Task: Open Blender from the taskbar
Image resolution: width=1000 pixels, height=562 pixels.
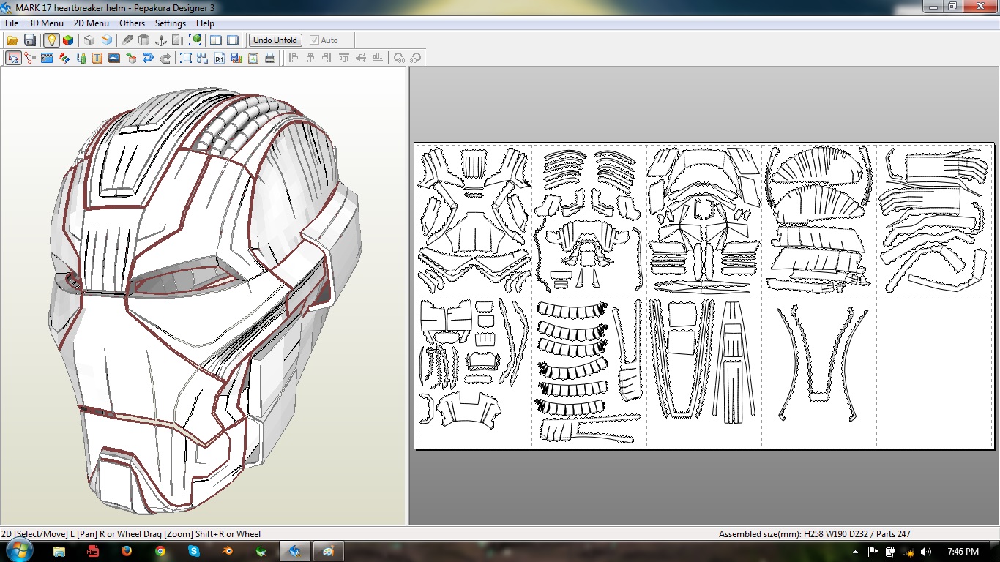Action: pos(228,551)
